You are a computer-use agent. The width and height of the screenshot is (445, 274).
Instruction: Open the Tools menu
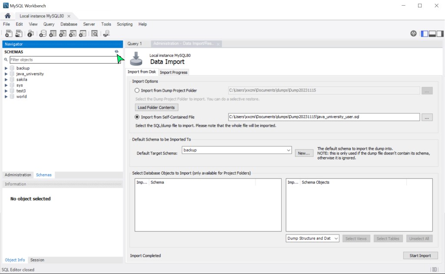(106, 24)
